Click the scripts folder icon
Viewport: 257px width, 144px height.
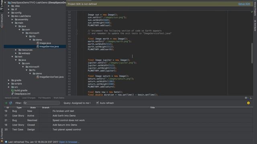[12, 84]
